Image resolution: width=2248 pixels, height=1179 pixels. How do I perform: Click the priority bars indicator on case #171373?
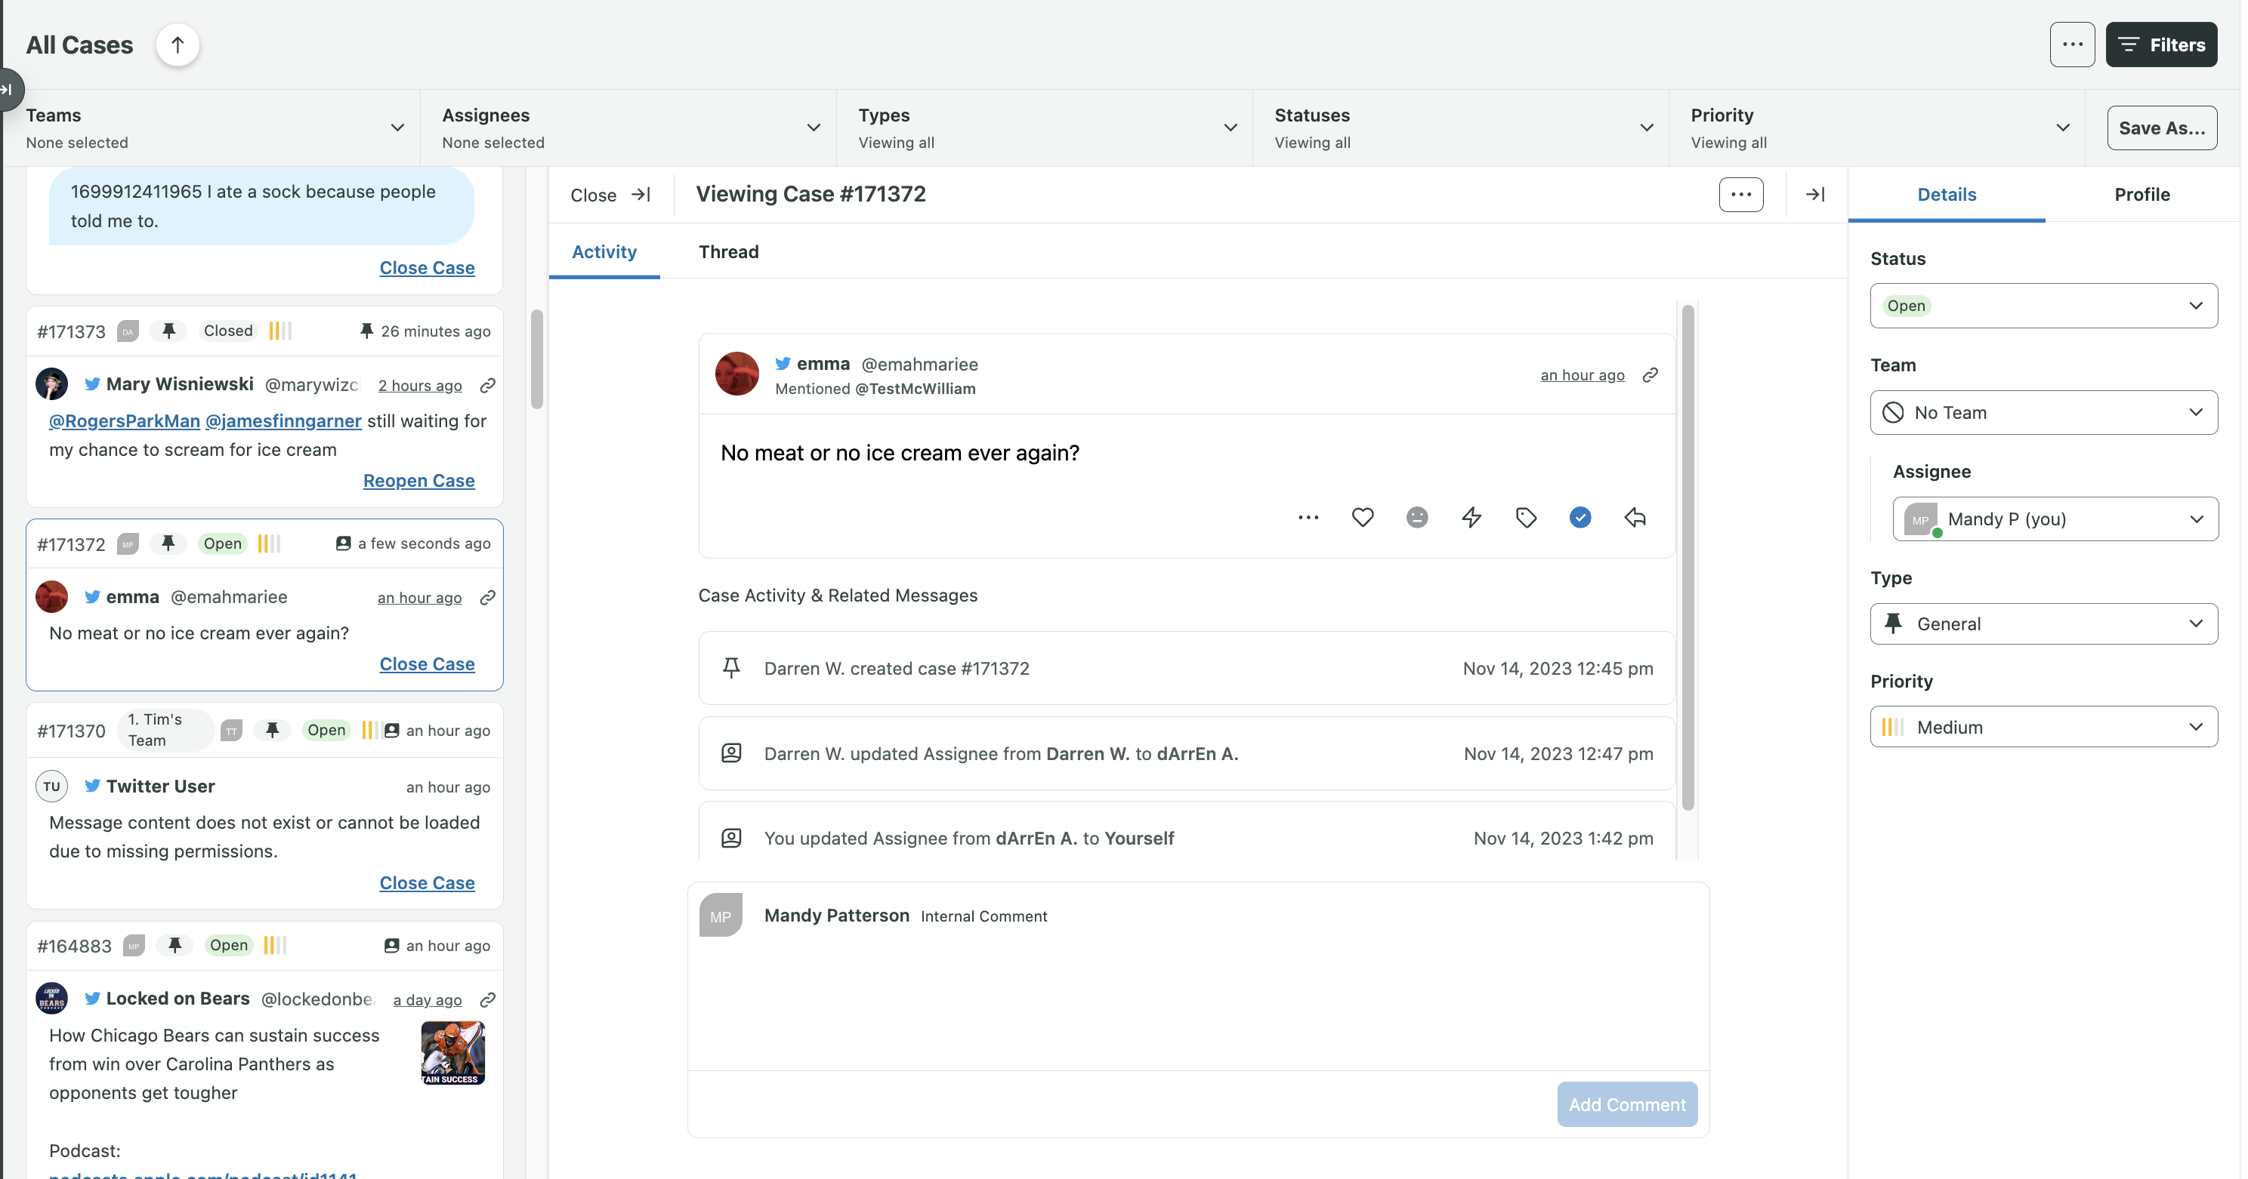[280, 331]
